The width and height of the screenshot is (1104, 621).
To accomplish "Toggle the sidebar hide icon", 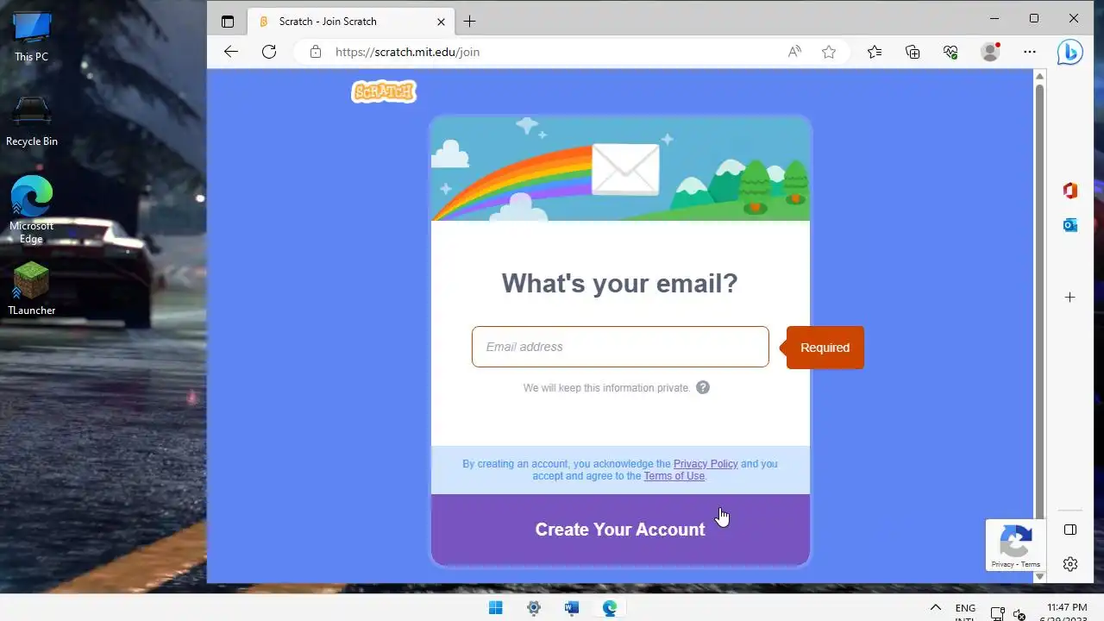I will coord(1070,530).
